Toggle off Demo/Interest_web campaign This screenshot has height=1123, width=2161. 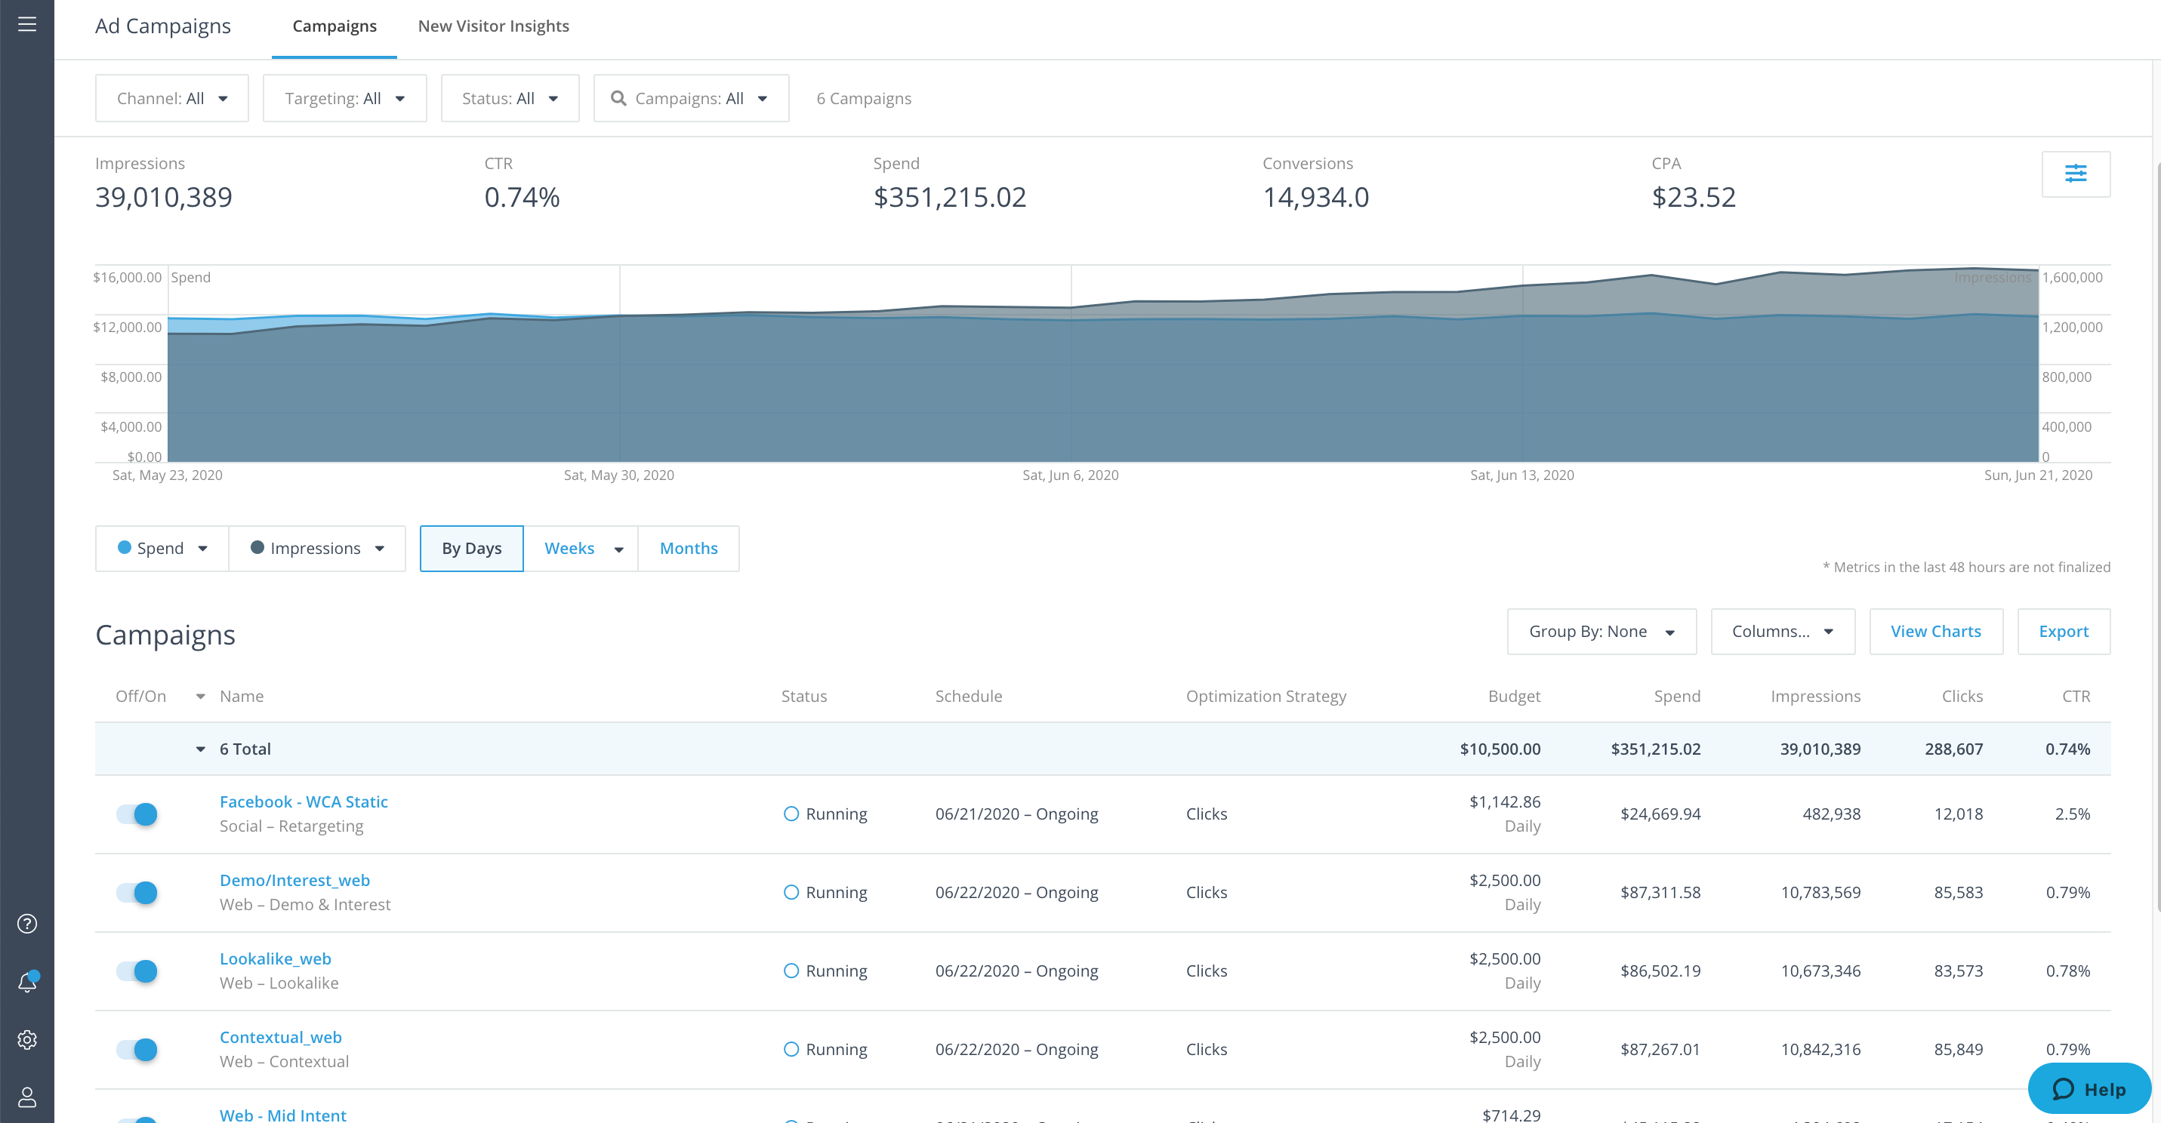(x=137, y=892)
